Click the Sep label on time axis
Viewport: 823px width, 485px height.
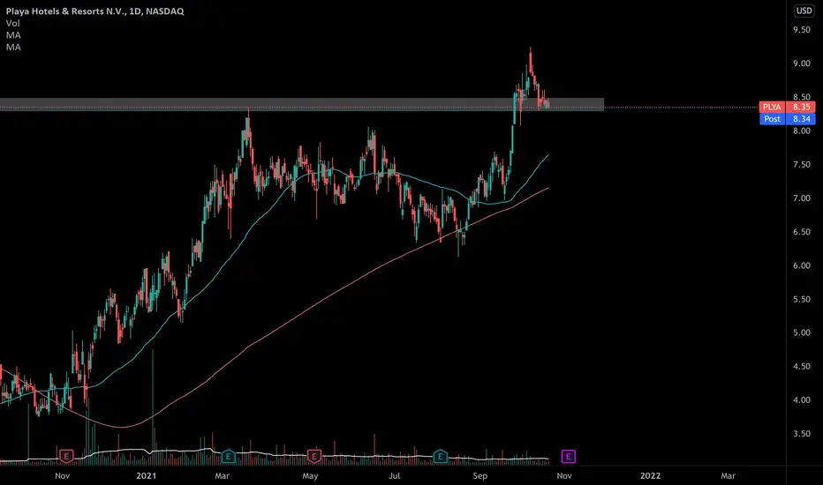coord(480,475)
